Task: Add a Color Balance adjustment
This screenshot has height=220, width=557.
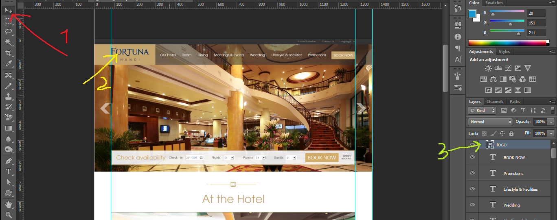Action: (x=493, y=79)
